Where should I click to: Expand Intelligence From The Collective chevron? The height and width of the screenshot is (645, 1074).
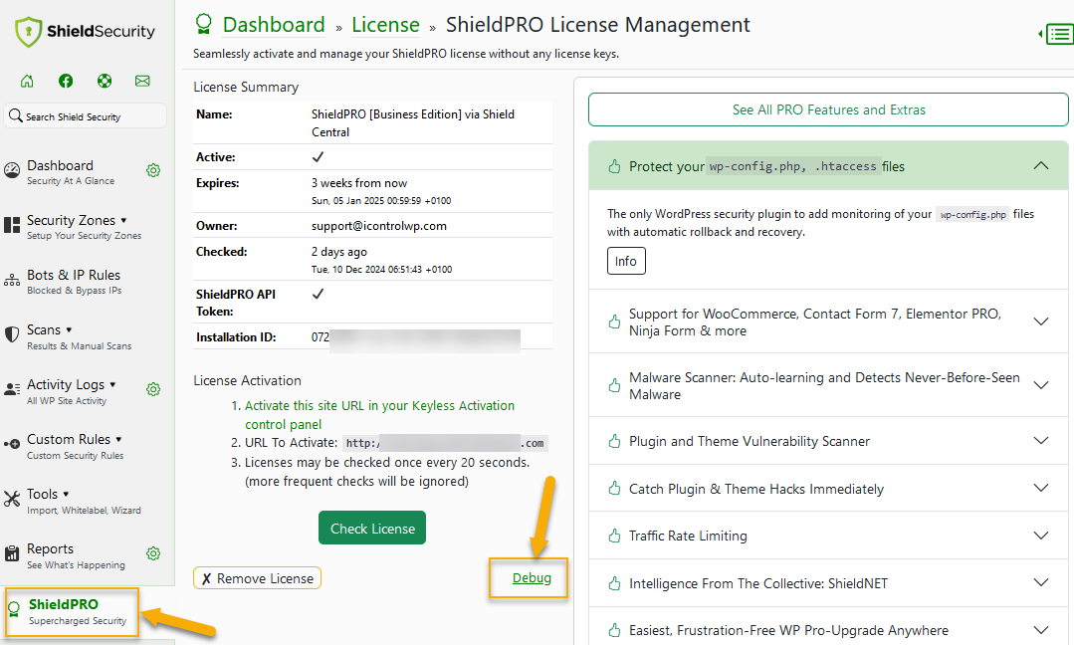coord(1041,582)
